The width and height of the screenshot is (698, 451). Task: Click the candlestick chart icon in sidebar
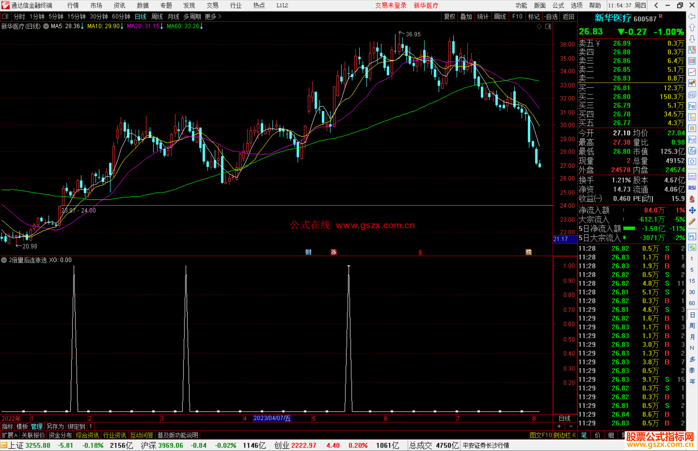click(x=692, y=83)
